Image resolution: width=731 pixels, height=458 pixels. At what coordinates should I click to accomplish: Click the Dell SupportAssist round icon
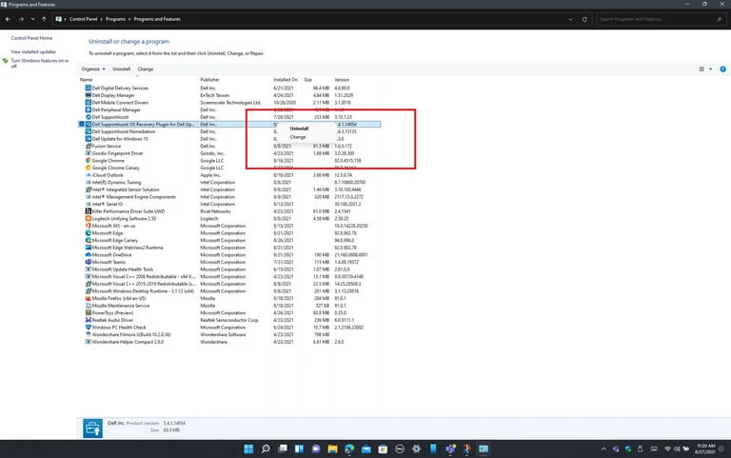tap(89, 117)
